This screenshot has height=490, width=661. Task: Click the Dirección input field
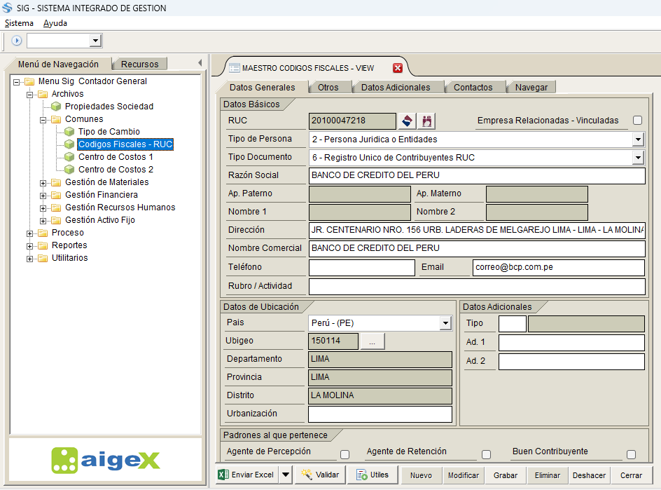pos(477,230)
